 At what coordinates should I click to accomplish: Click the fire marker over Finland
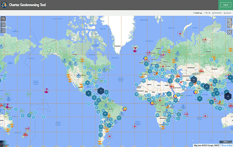(169, 51)
